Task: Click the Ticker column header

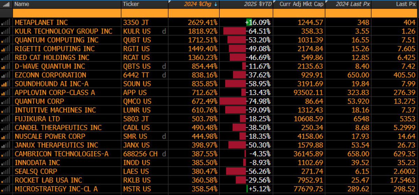Action: [131, 4]
